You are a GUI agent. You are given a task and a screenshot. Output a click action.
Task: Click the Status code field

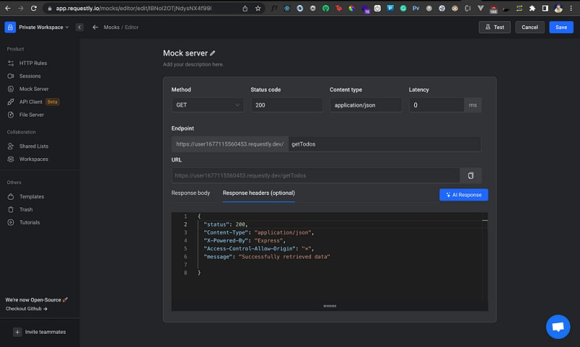[x=286, y=105]
